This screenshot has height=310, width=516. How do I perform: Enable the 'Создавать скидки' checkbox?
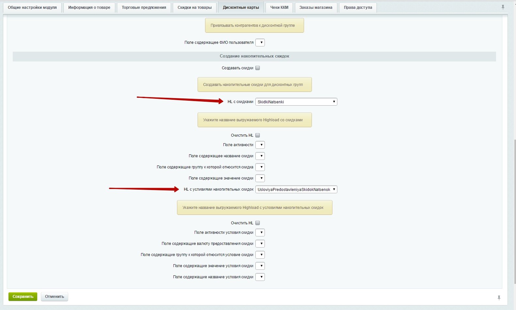(x=258, y=68)
